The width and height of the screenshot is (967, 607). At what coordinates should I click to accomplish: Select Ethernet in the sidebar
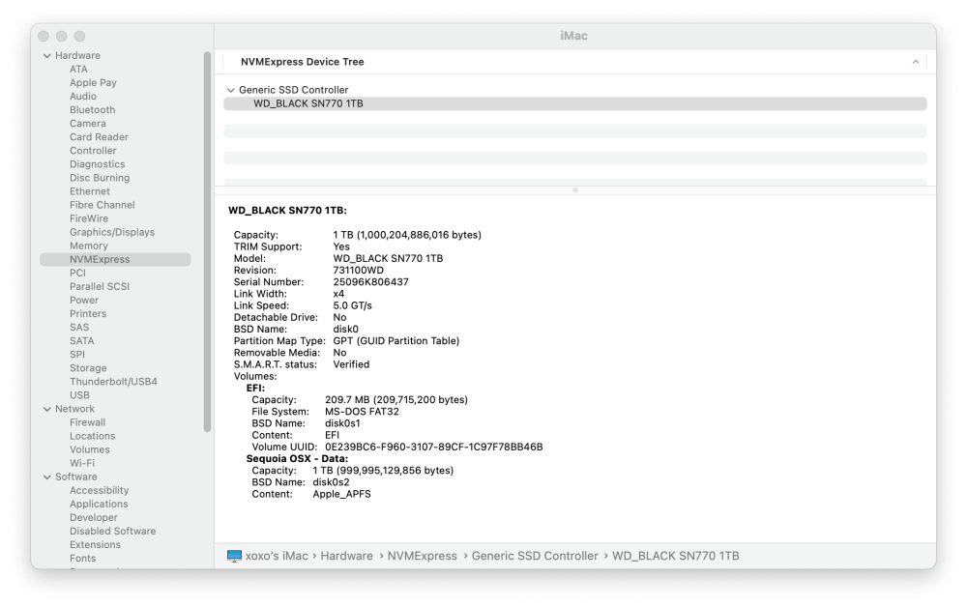coord(89,191)
